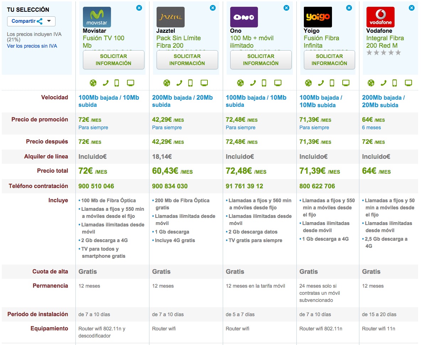Click Ono total price 72,48€
This screenshot has height=345, width=422.
[x=246, y=171]
